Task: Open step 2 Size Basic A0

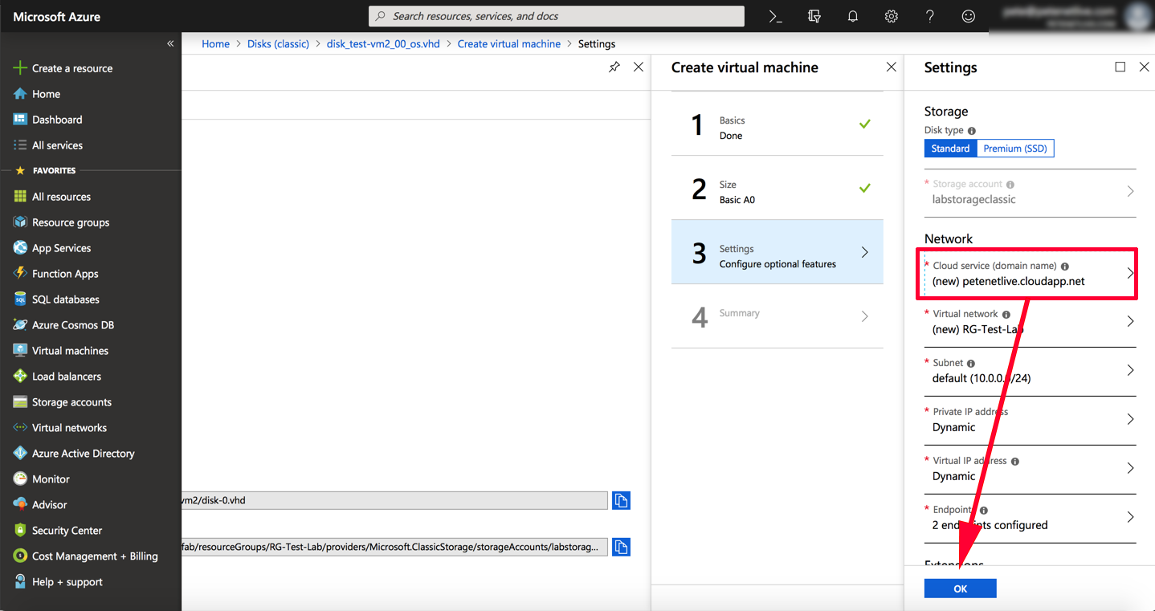Action: (777, 188)
